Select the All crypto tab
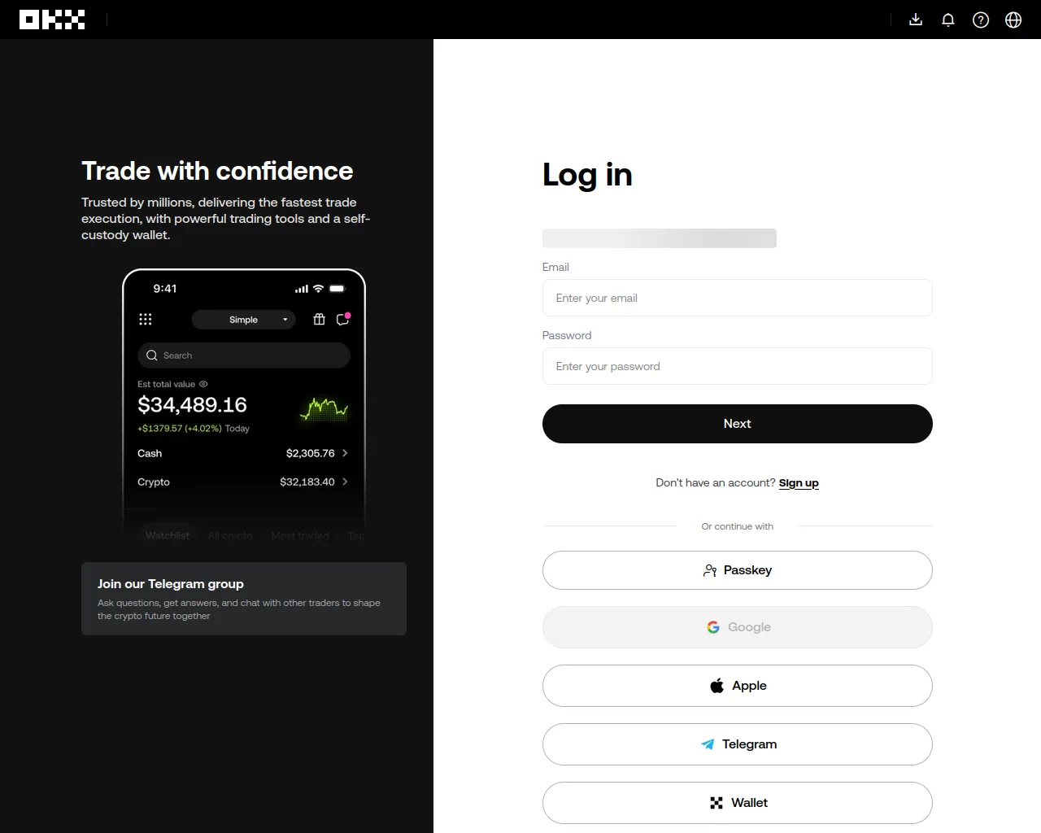Viewport: 1041px width, 833px height. (x=230, y=535)
